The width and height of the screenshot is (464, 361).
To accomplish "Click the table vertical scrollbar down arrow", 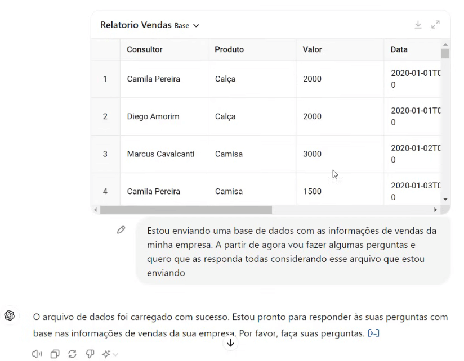I will (x=445, y=199).
